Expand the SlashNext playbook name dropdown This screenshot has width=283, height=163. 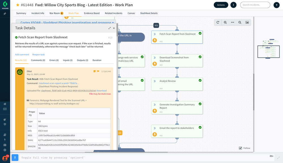pos(113,23)
